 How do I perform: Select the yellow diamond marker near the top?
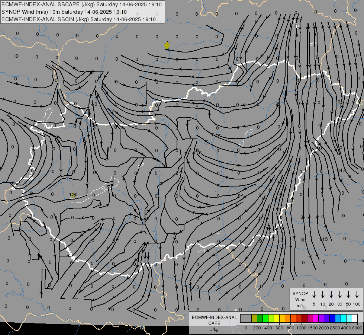coord(167,45)
